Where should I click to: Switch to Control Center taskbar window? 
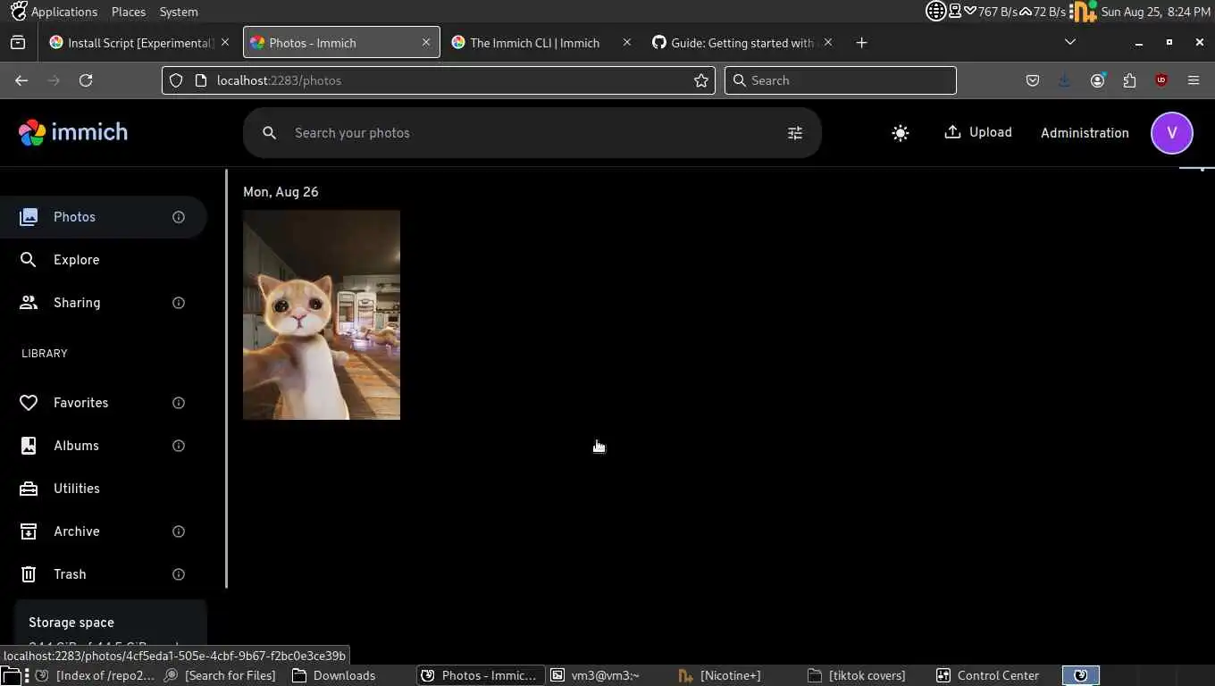coord(997,675)
